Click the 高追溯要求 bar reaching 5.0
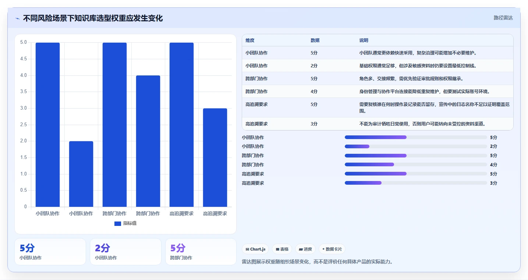This screenshot has width=528, height=280. pos(181,125)
